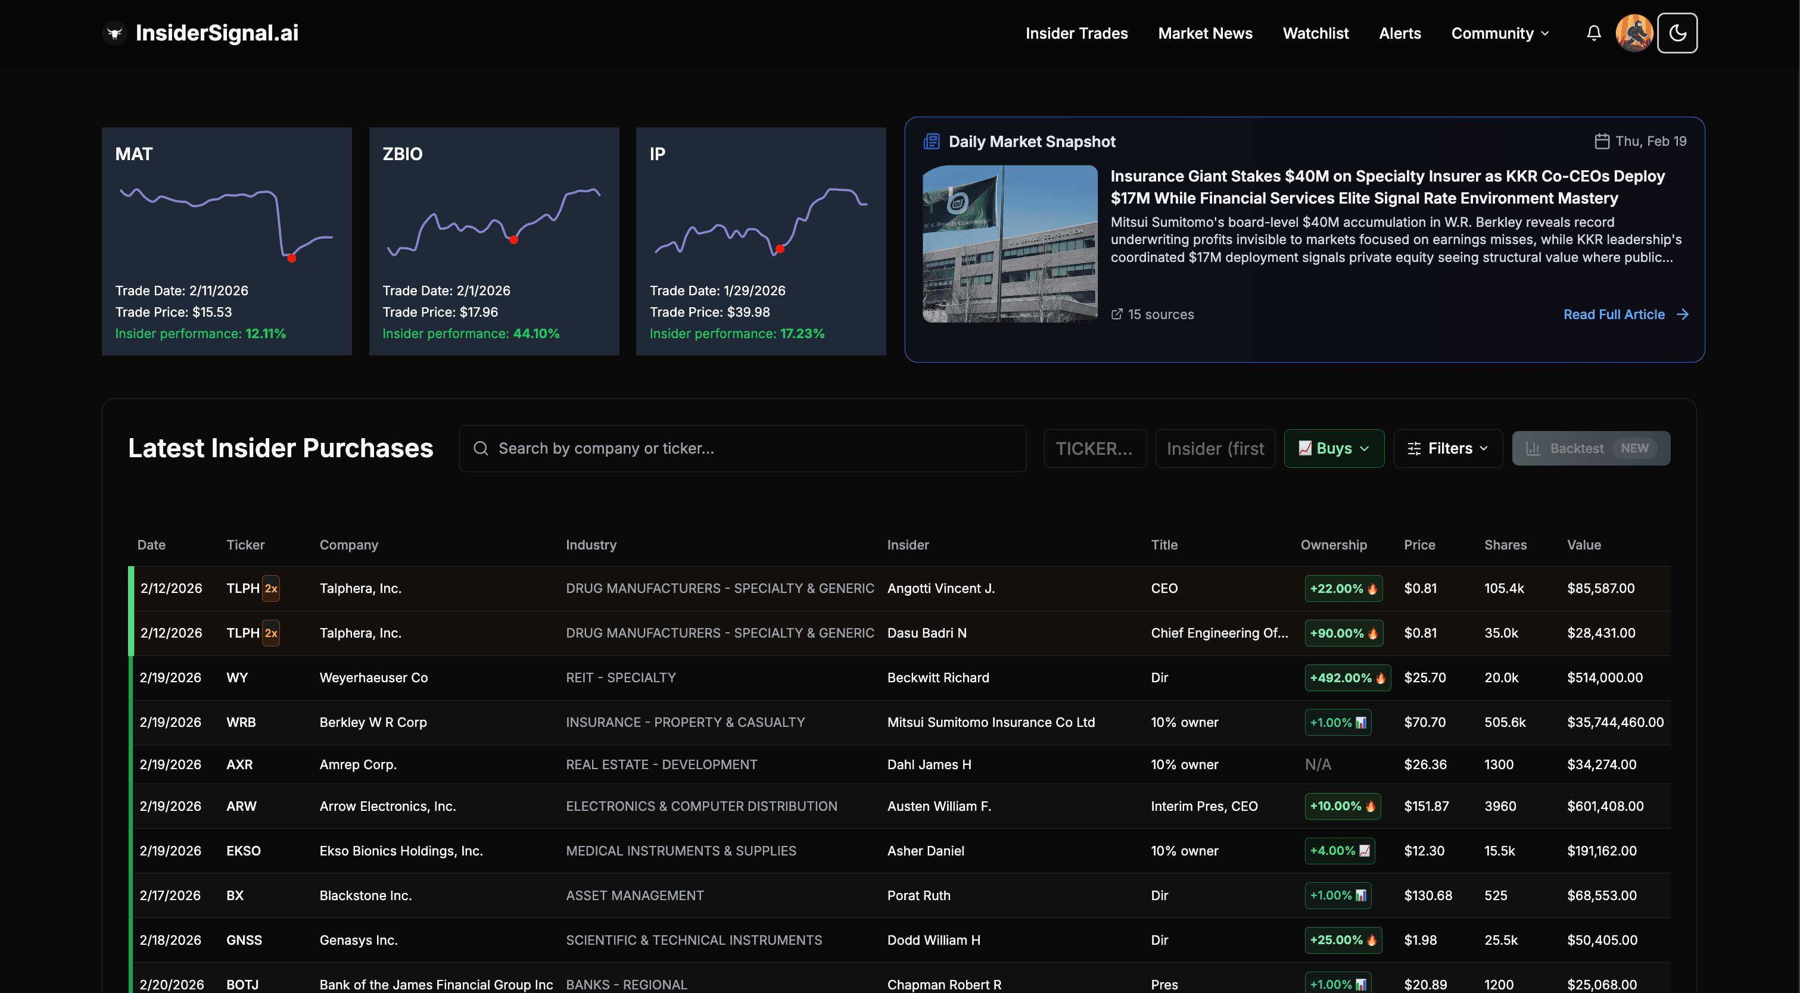This screenshot has width=1800, height=993.
Task: Click the external link icon by 15 sources
Action: (x=1117, y=314)
